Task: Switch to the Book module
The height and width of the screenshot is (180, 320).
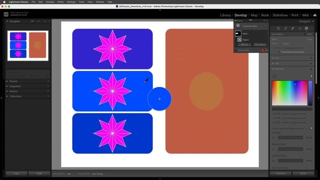Action: 265,15
